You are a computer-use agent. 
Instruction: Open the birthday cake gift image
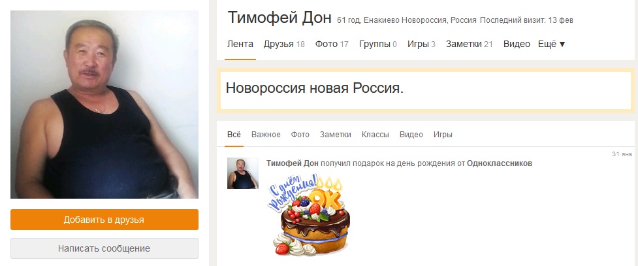310,214
